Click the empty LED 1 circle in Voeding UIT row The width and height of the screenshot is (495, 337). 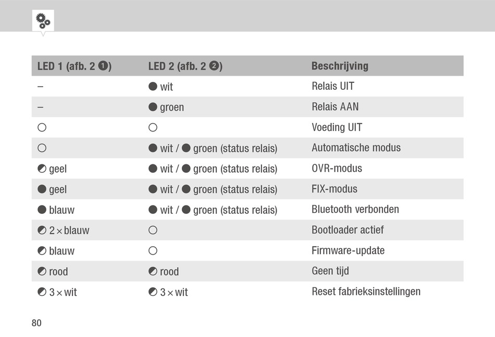[x=42, y=127]
